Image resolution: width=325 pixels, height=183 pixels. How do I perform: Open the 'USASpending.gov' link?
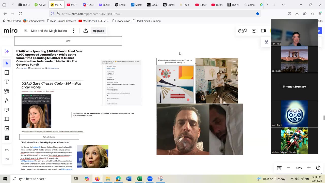pyautogui.click(x=27, y=161)
